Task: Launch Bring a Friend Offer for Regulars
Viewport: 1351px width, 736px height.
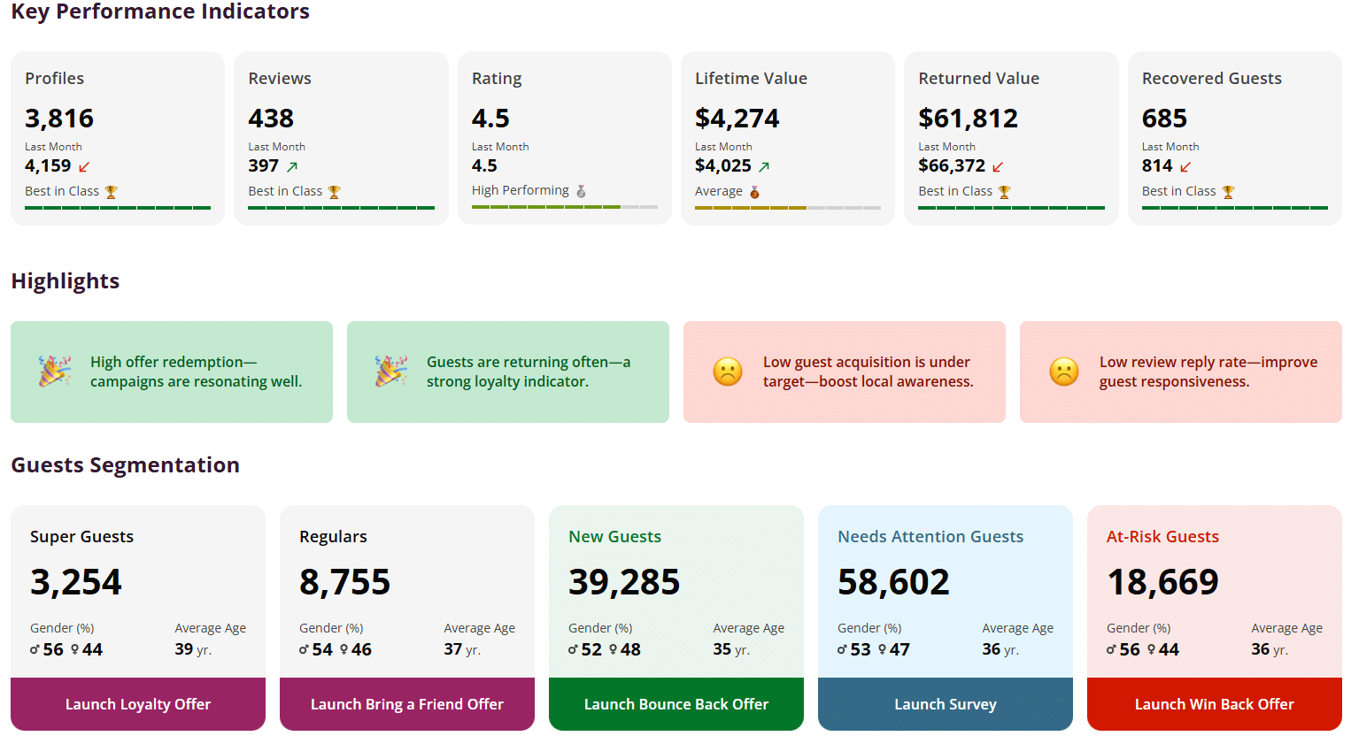Action: coord(406,704)
